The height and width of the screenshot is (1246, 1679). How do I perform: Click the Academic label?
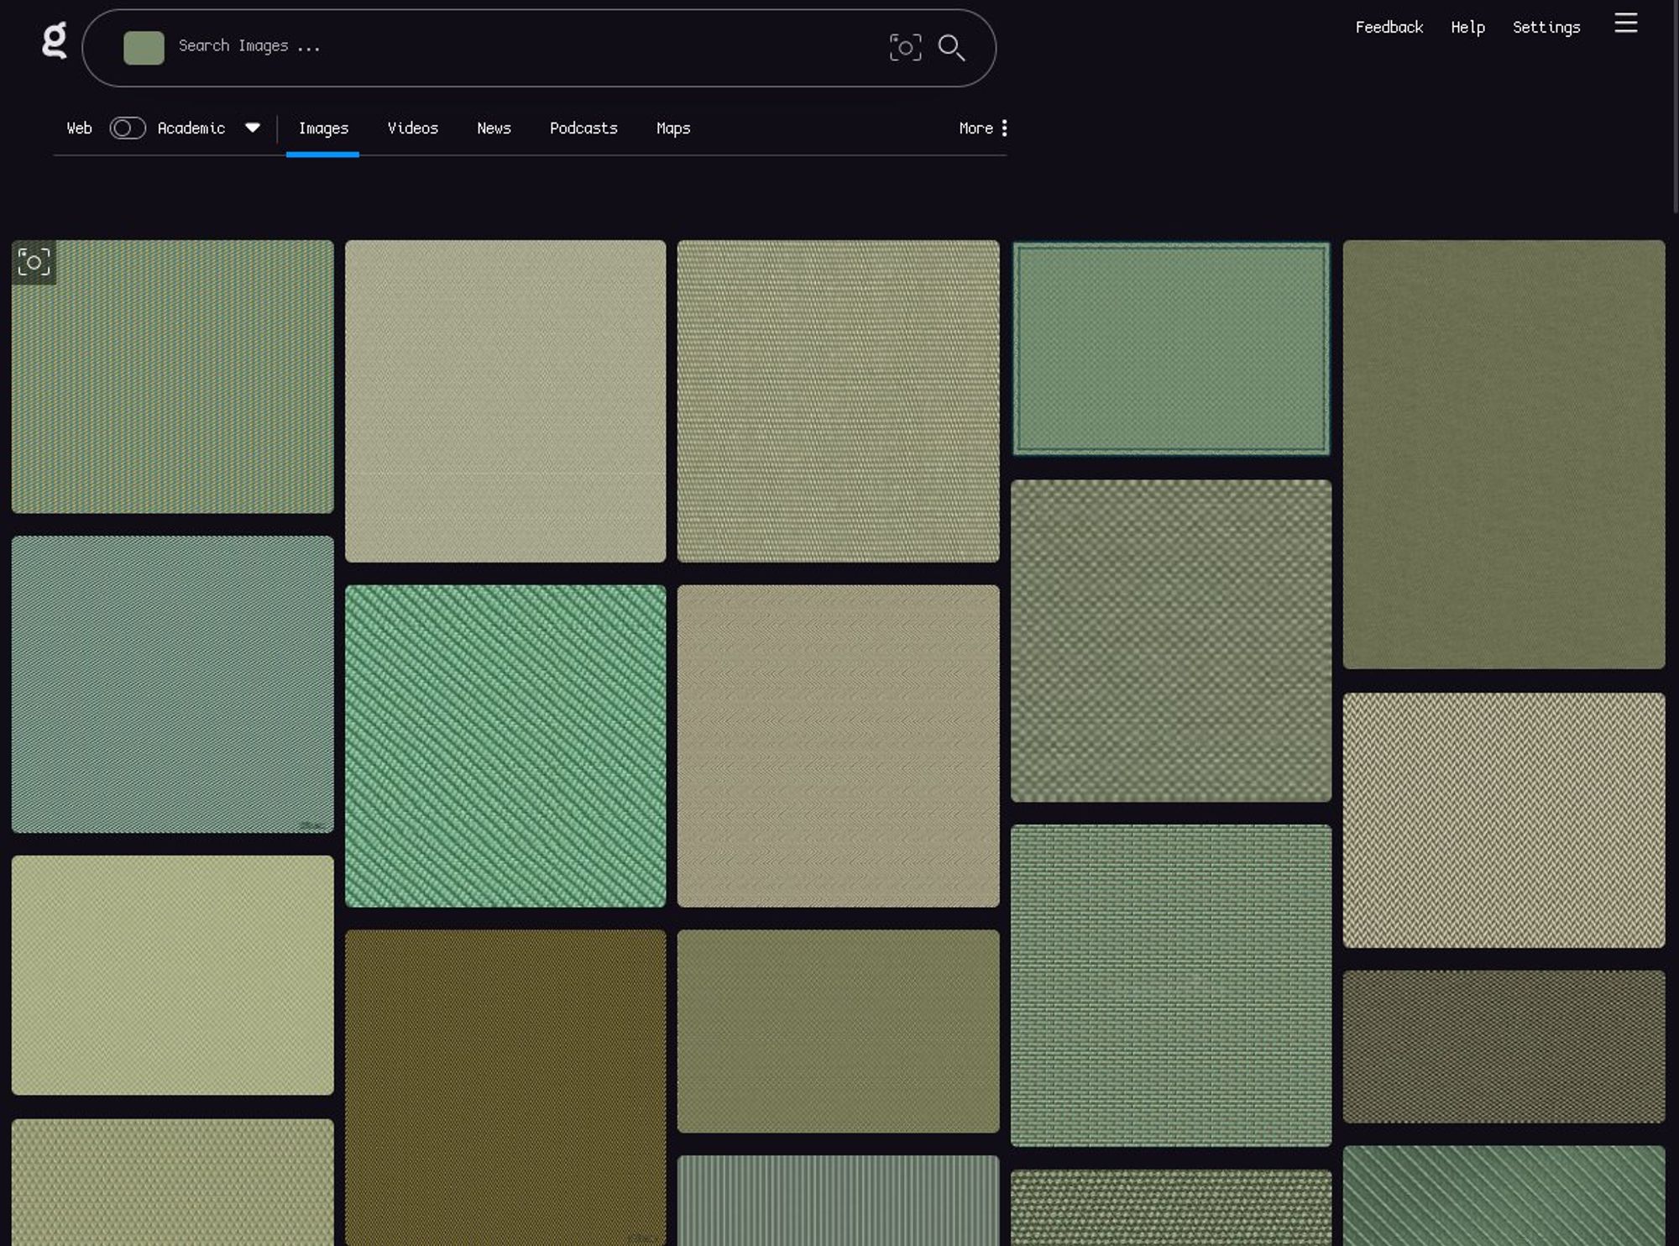click(x=191, y=128)
